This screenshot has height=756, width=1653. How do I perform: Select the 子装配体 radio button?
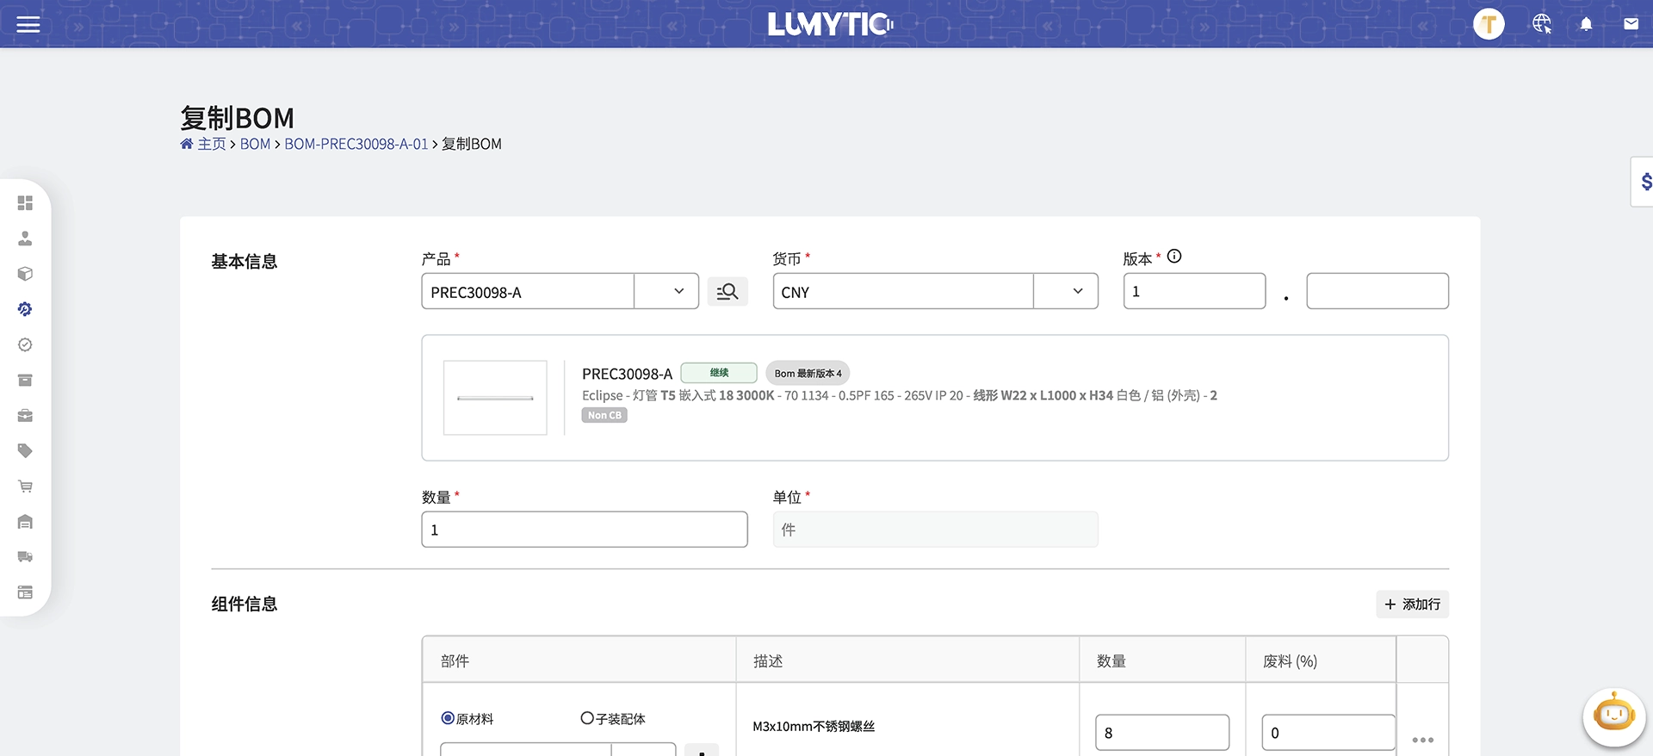point(587,718)
